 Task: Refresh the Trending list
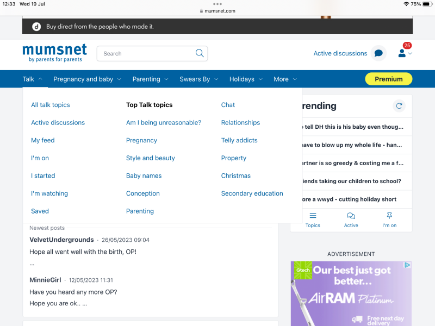(399, 106)
